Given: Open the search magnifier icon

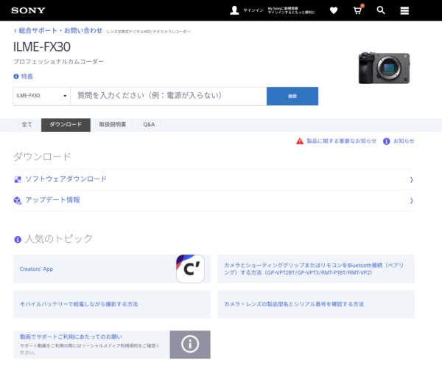Looking at the screenshot, I should click(x=381, y=10).
